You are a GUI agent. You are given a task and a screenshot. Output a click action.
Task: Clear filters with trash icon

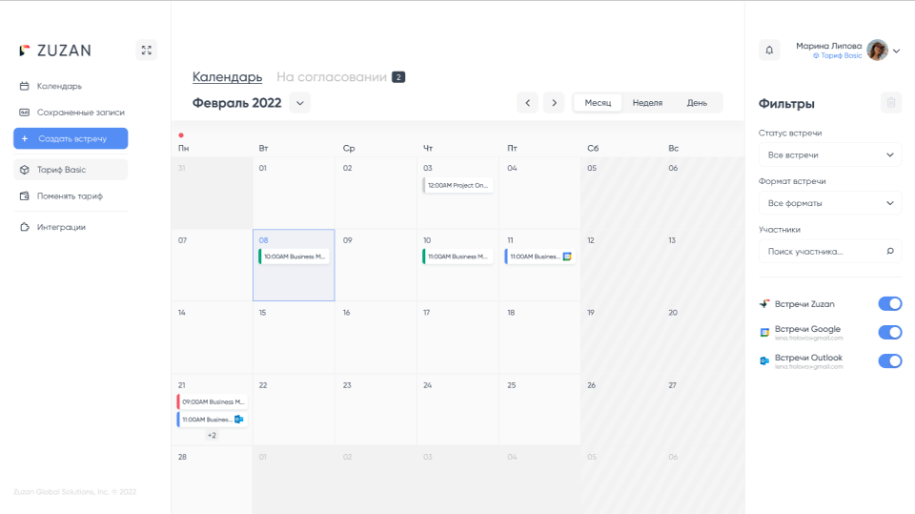click(x=891, y=103)
